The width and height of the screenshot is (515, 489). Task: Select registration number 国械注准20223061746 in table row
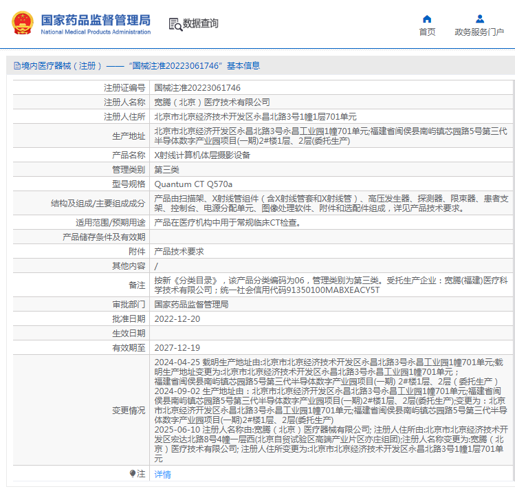click(x=197, y=88)
